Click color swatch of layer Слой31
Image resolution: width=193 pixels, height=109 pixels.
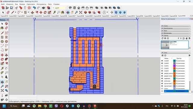click(174, 66)
